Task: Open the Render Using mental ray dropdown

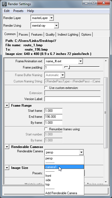Action: coord(45,26)
